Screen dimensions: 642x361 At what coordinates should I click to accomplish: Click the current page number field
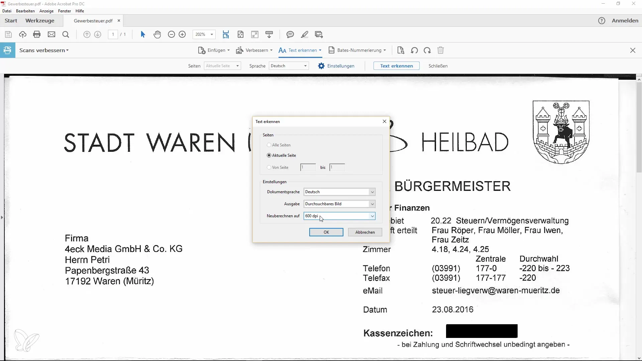(x=113, y=34)
